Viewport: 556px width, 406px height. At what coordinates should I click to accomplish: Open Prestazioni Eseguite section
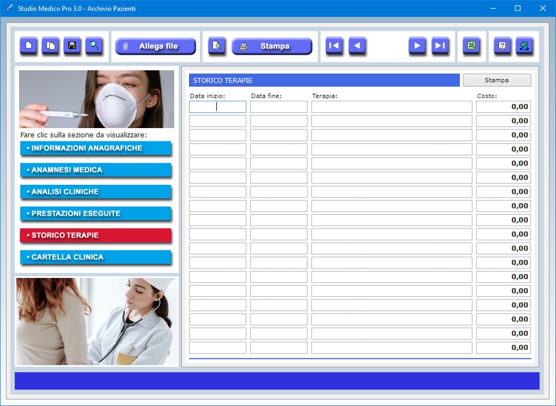point(96,214)
